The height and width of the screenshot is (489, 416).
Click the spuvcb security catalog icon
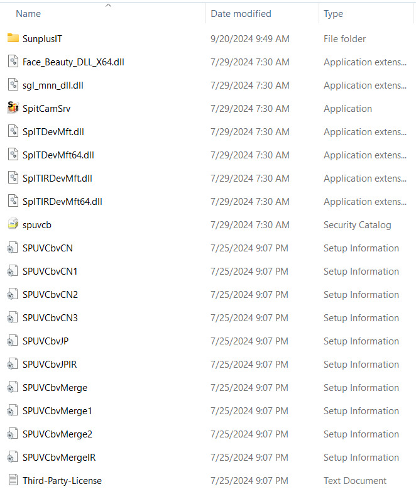point(13,224)
